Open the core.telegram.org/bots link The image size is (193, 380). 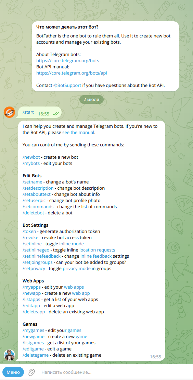pos(67,60)
